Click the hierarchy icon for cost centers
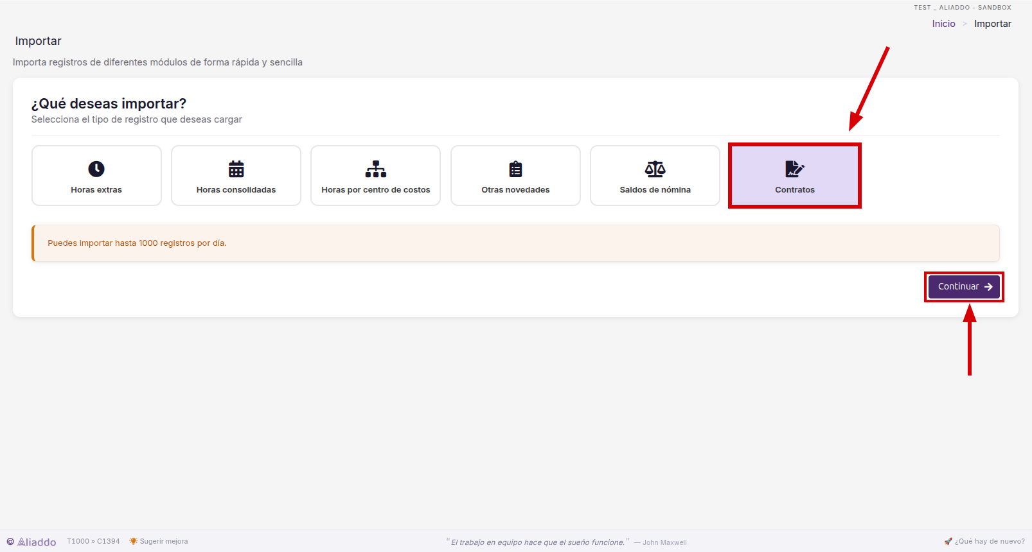 (376, 169)
